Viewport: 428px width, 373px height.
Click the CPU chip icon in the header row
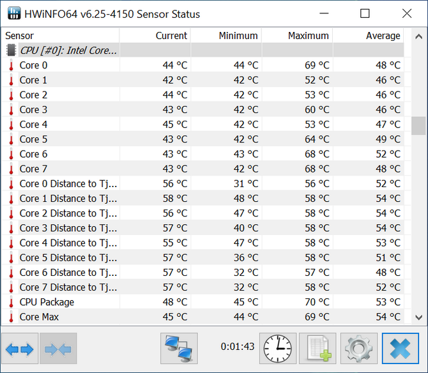(x=11, y=50)
